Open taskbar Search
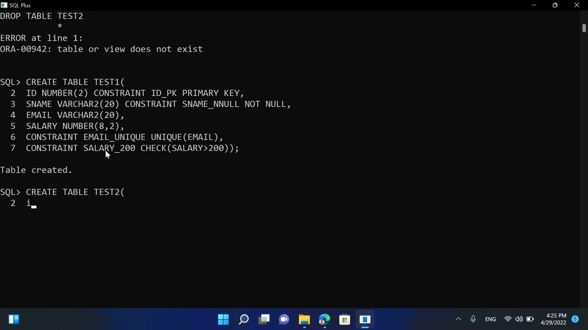 click(243, 319)
